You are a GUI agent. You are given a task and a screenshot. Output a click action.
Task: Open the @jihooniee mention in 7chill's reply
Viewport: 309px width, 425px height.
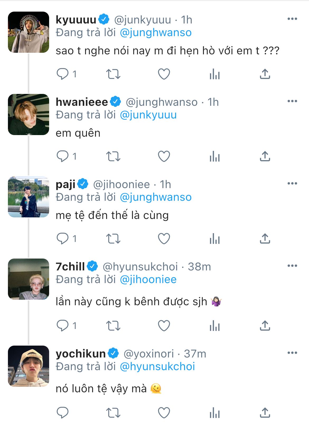[148, 280]
